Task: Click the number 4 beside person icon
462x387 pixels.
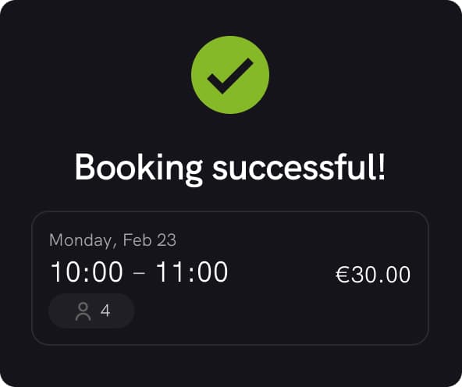Action: pos(105,311)
